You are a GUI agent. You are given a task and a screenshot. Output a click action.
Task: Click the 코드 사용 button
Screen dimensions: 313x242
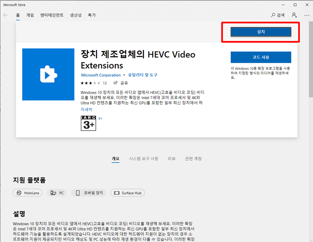[x=261, y=57]
